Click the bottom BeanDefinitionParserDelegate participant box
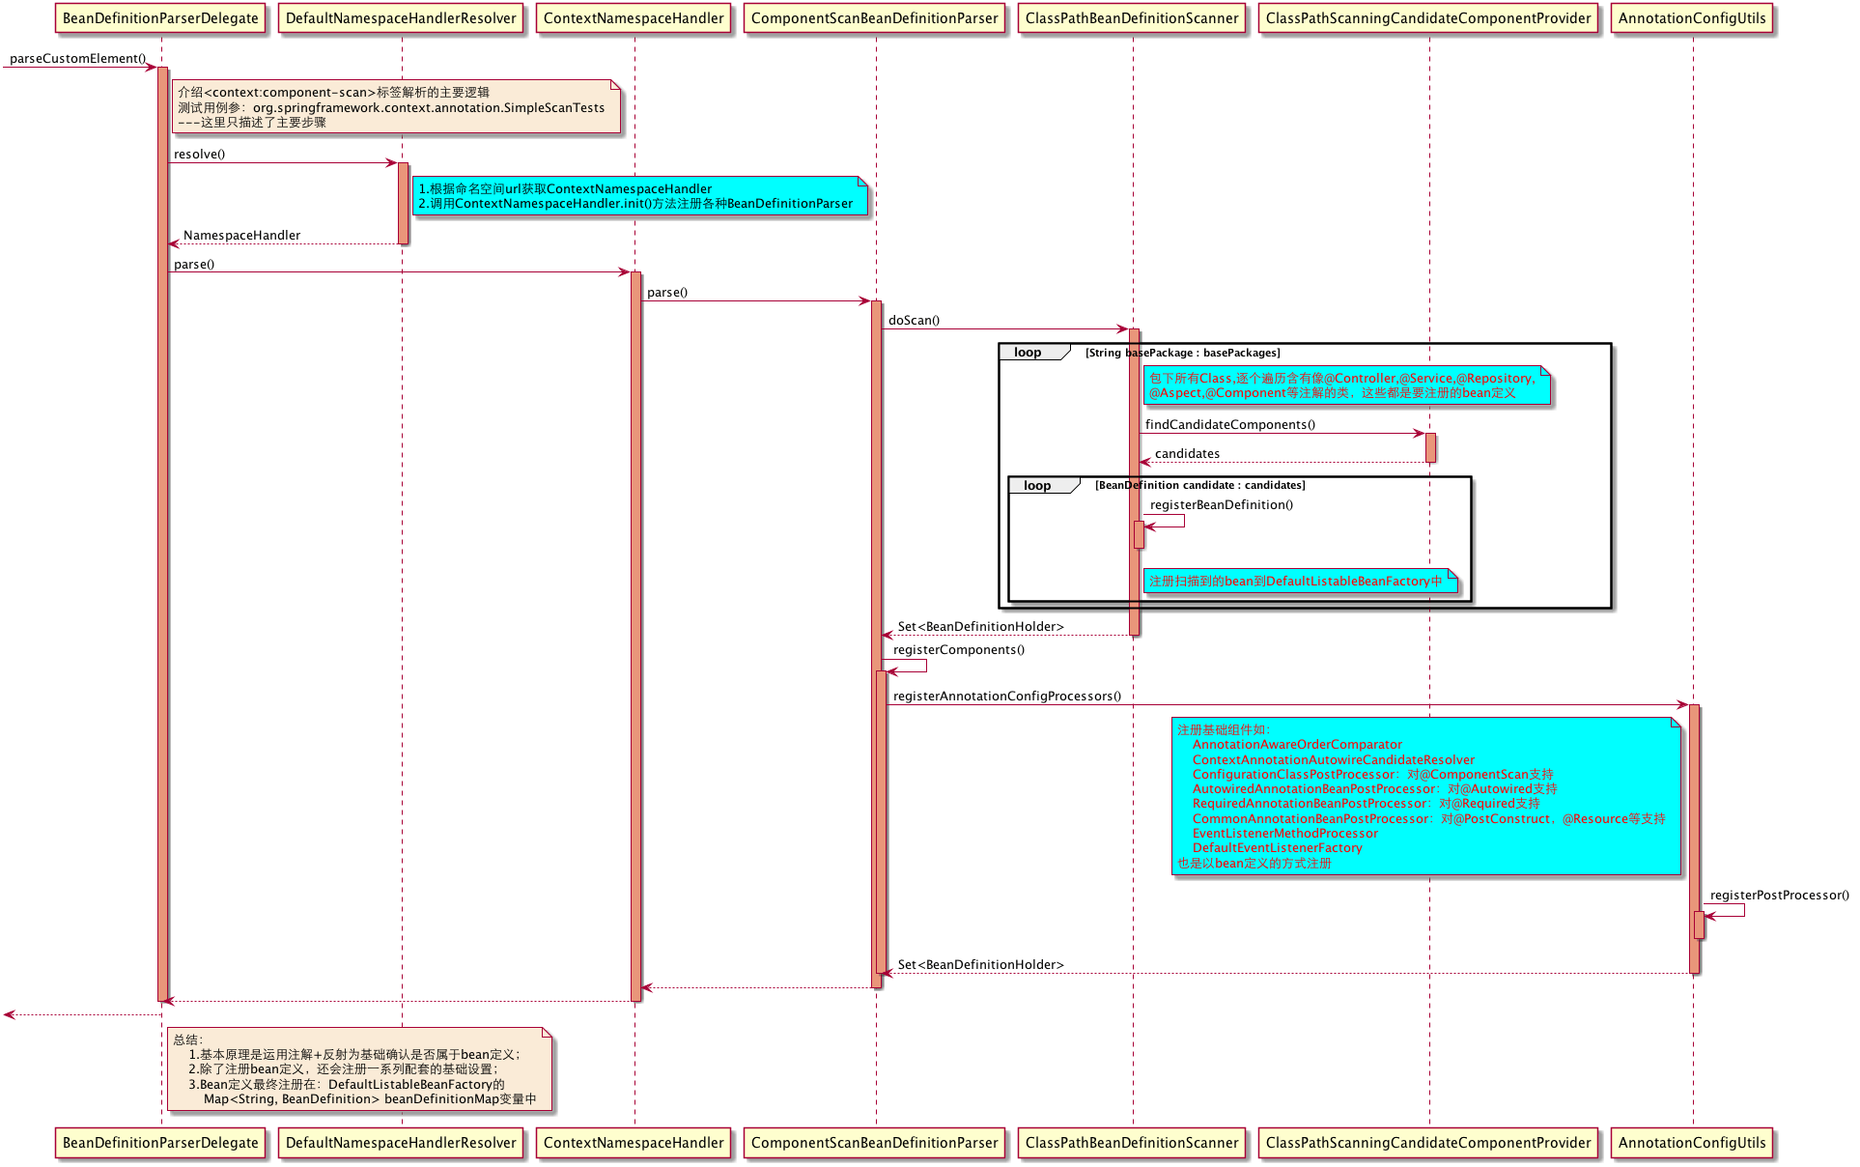1860x1167 pixels. (x=160, y=1143)
